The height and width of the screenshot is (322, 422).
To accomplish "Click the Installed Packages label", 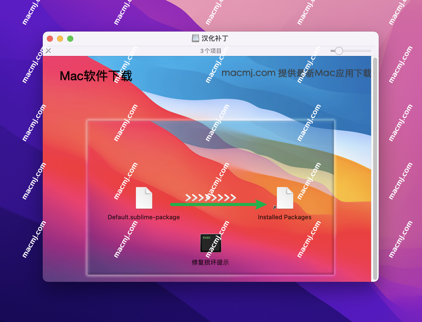I will pos(285,217).
